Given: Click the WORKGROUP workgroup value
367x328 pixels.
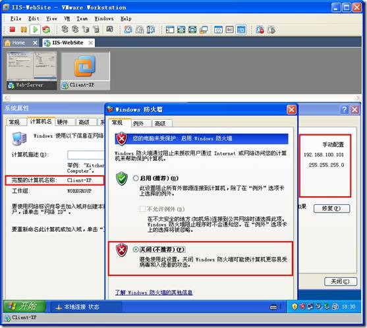Looking at the screenshot, I should pos(79,191).
